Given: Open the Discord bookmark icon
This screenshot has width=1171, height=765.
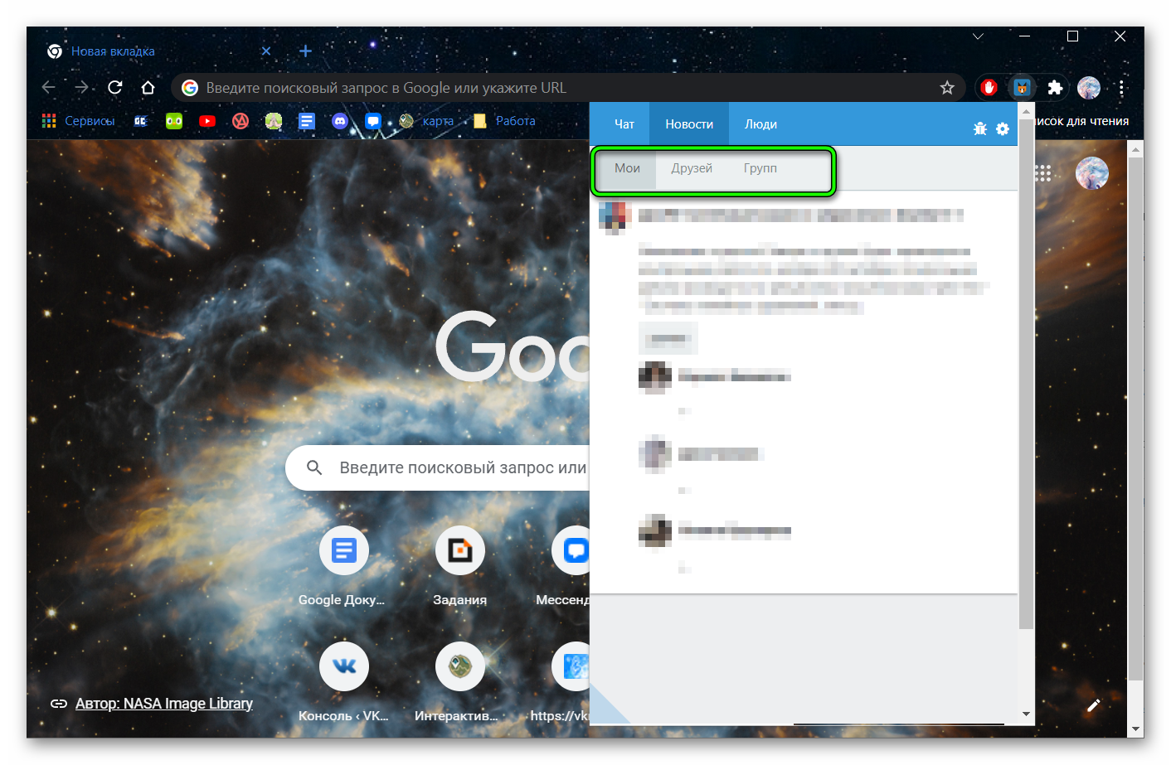Looking at the screenshot, I should (340, 121).
